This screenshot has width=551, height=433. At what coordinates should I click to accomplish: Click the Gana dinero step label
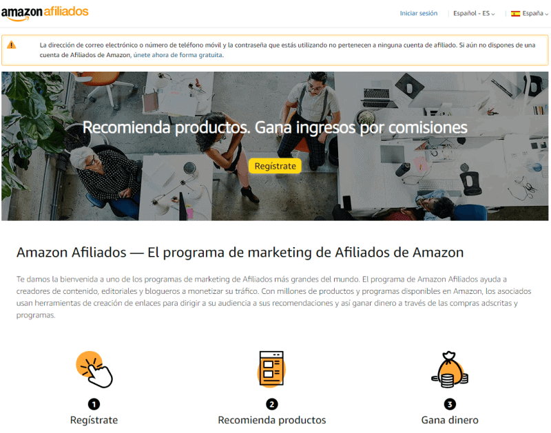450,420
